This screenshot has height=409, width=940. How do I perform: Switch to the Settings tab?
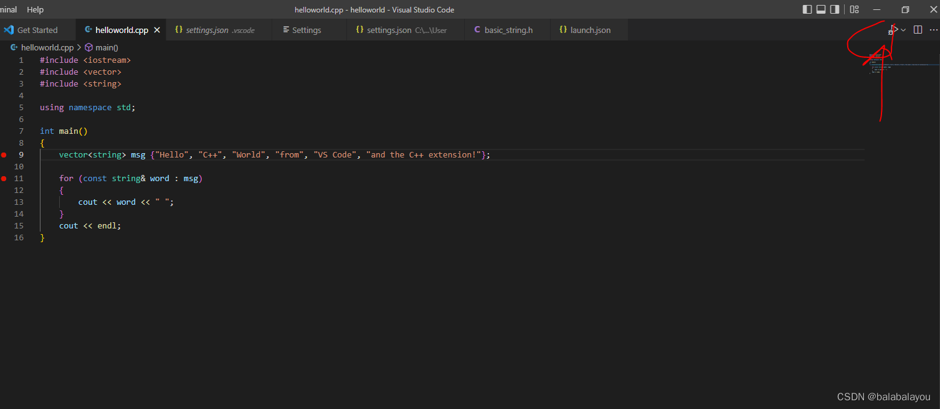tap(310, 30)
